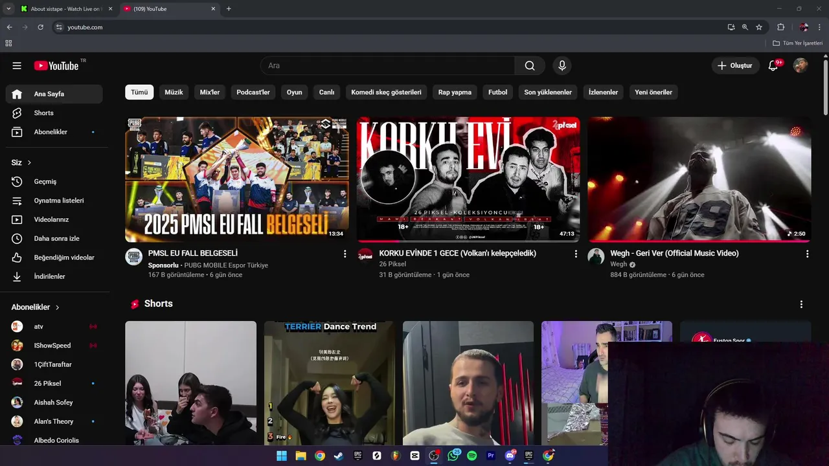Open Windows Start menu
Viewport: 829px width, 466px height.
282,456
